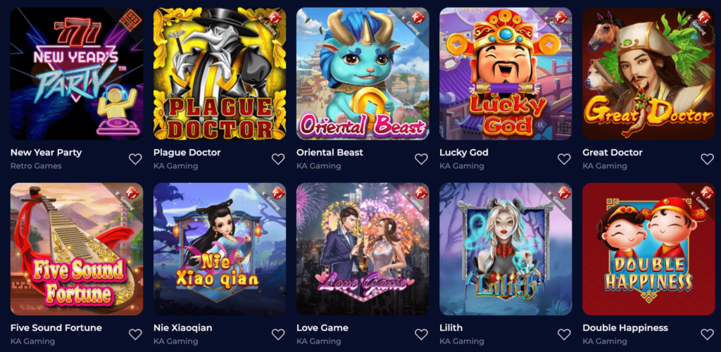Click the Great Doctor title link
721x352 pixels.
(613, 152)
